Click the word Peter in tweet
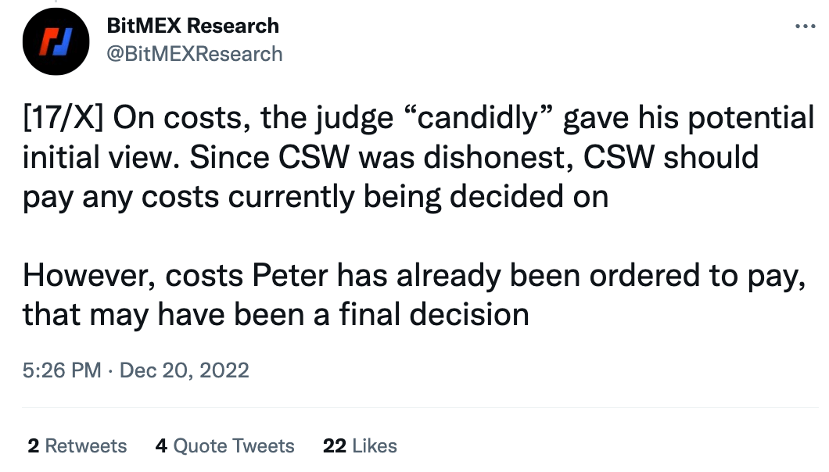This screenshot has height=472, width=829. (x=289, y=275)
